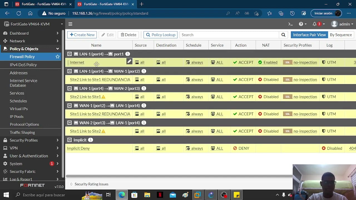Screen dimensions: 356x200
Task: Select the Implicit Deny policy row
Action: point(211,148)
